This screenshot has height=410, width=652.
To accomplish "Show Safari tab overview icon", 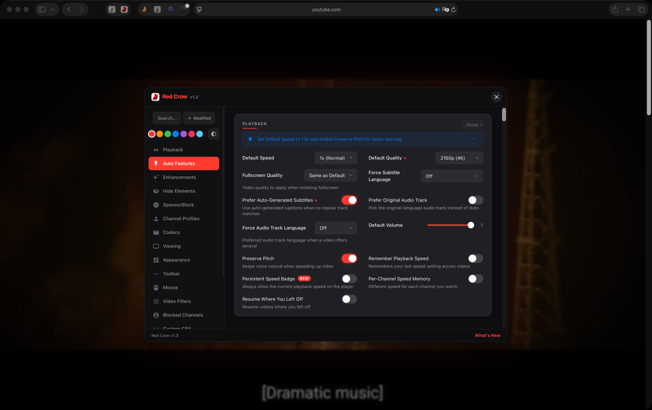I will pyautogui.click(x=641, y=9).
